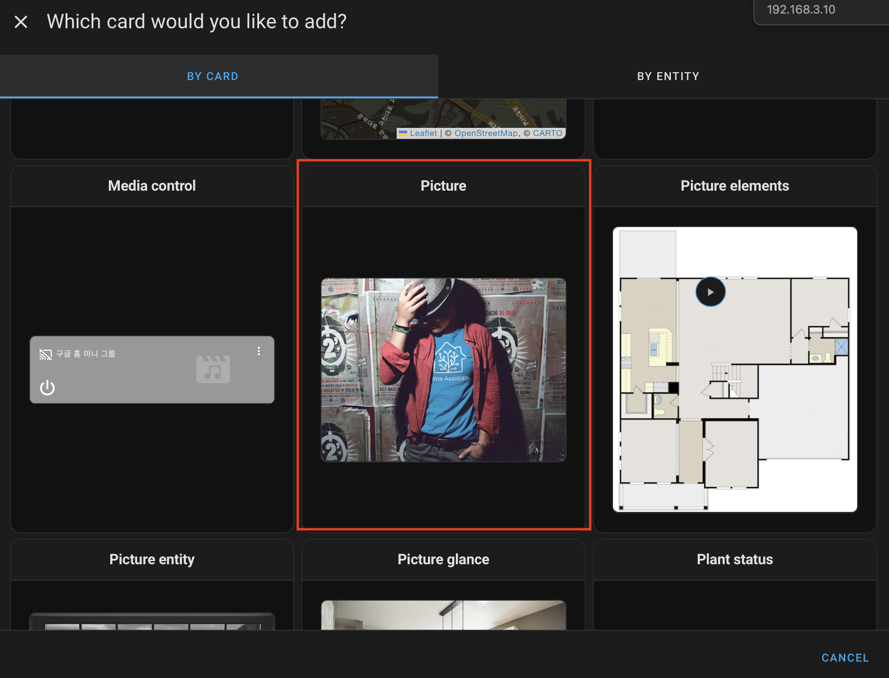Choose the Picture entity card
Image resolution: width=889 pixels, height=678 pixels.
click(152, 559)
